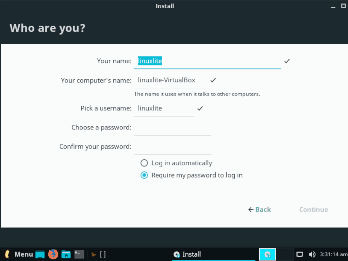Viewport: 348px width, 261px height.
Task: Go Back to the previous installer step
Action: [x=260, y=209]
